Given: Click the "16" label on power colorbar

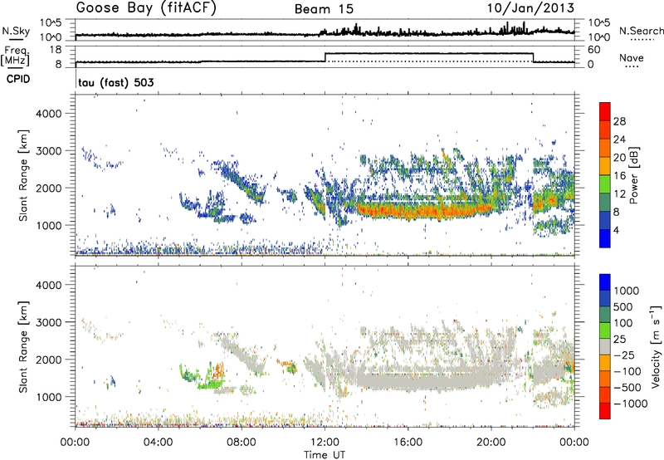Looking at the screenshot, I should pos(619,176).
